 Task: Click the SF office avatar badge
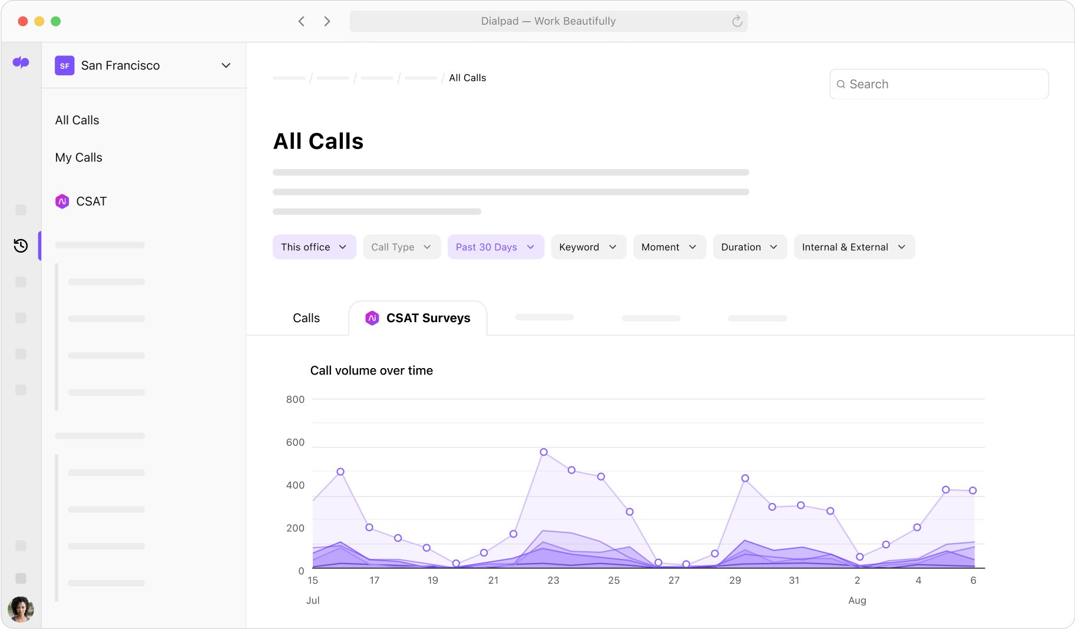[65, 65]
